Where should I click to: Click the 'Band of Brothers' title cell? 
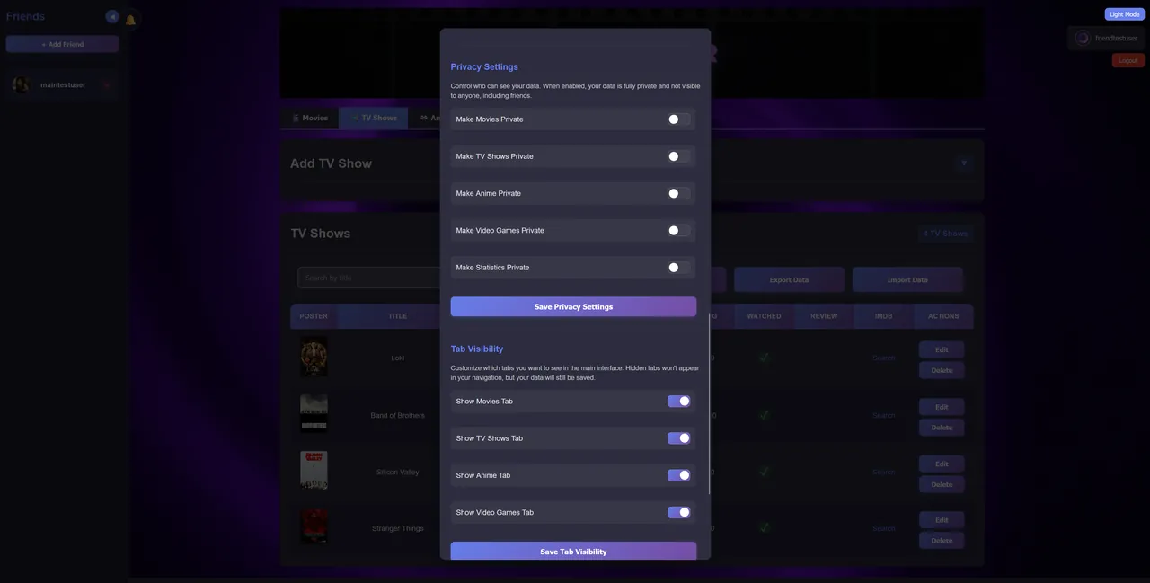tap(398, 415)
